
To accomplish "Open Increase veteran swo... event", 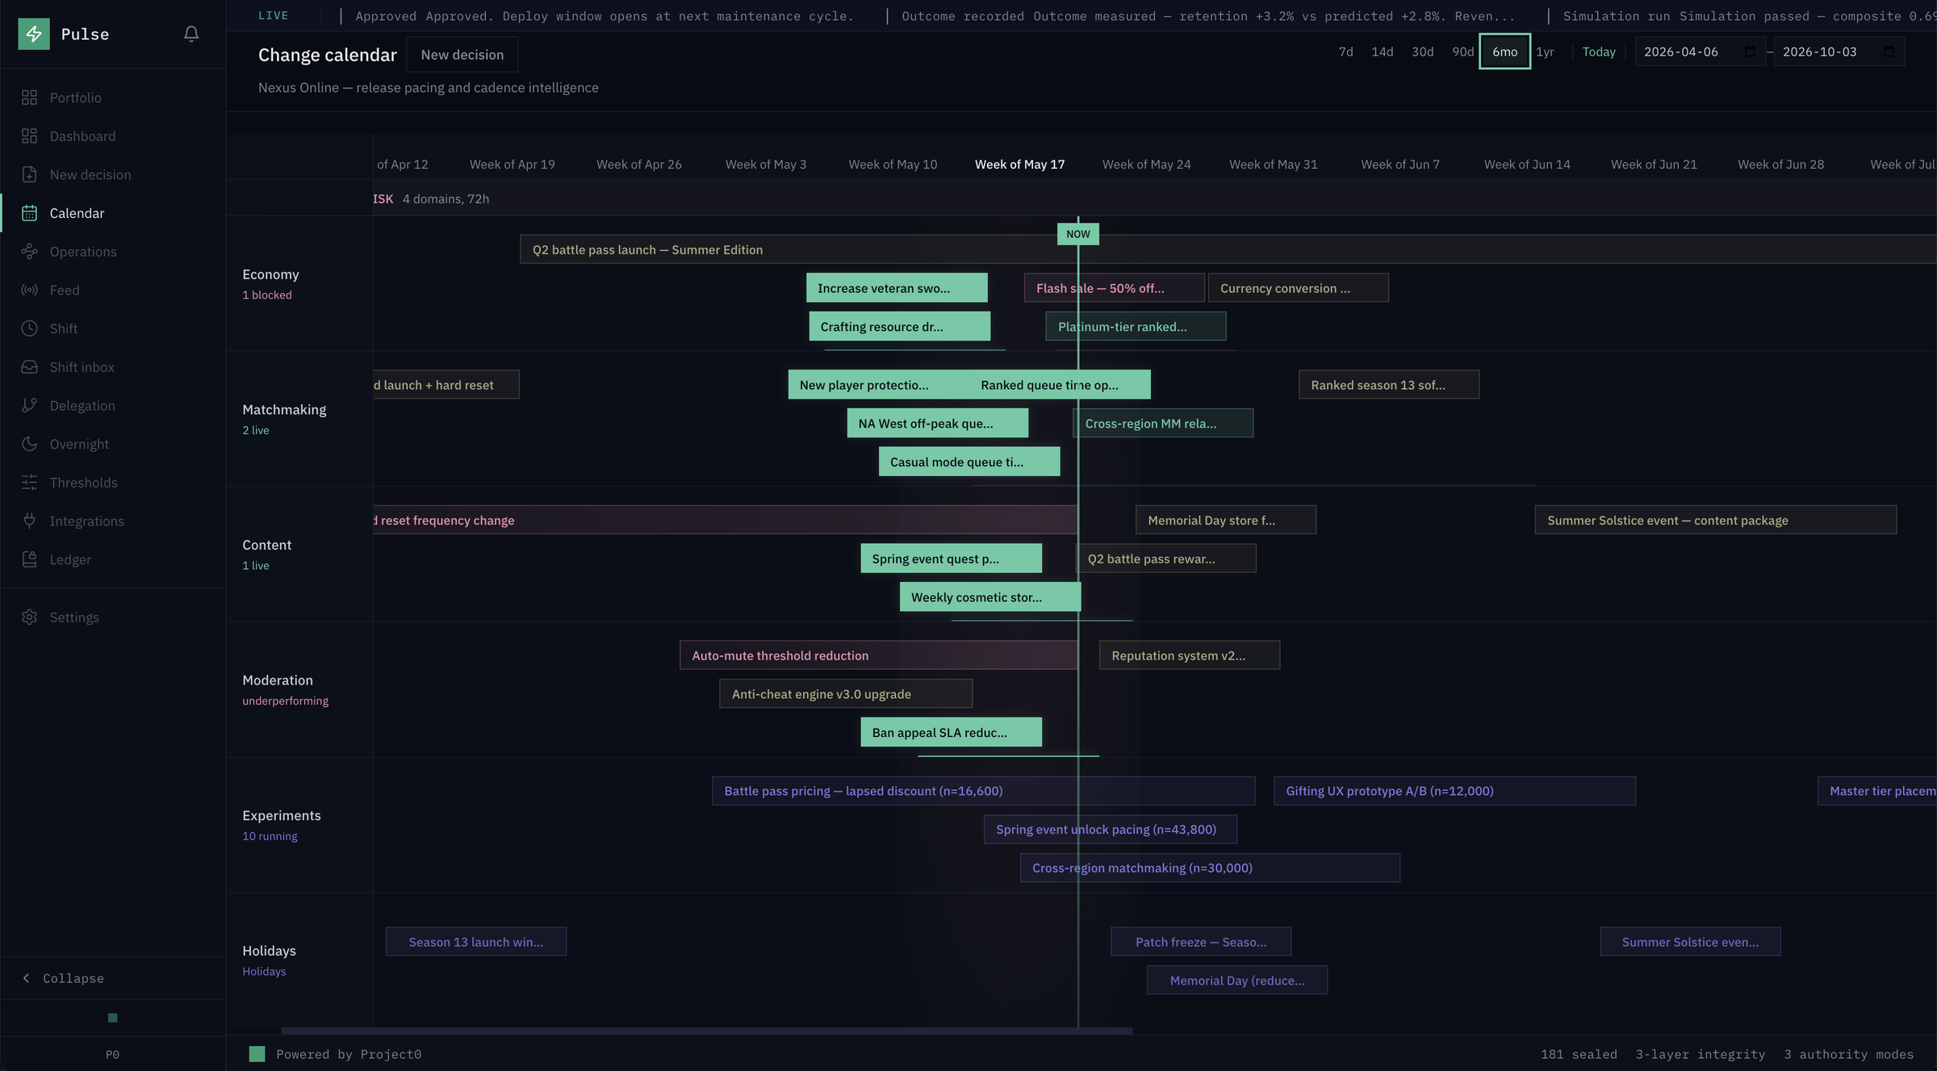I will click(897, 288).
